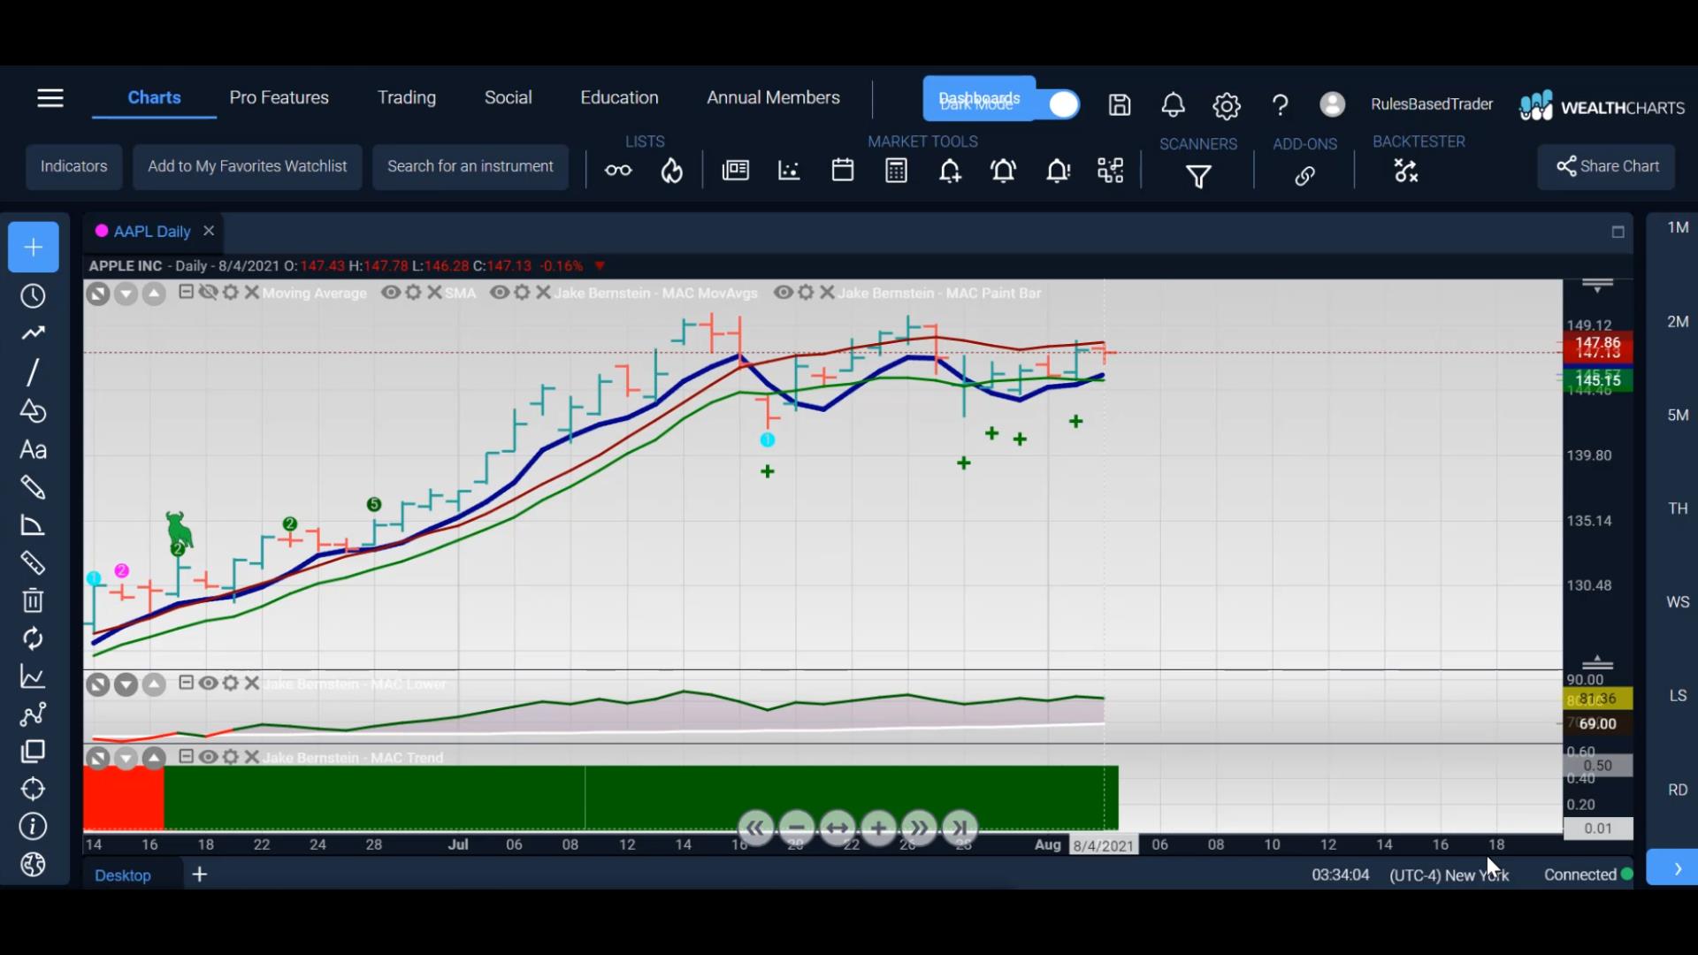Open the notifications bell in header
Viewport: 1698px width, 955px height.
coord(1173,105)
